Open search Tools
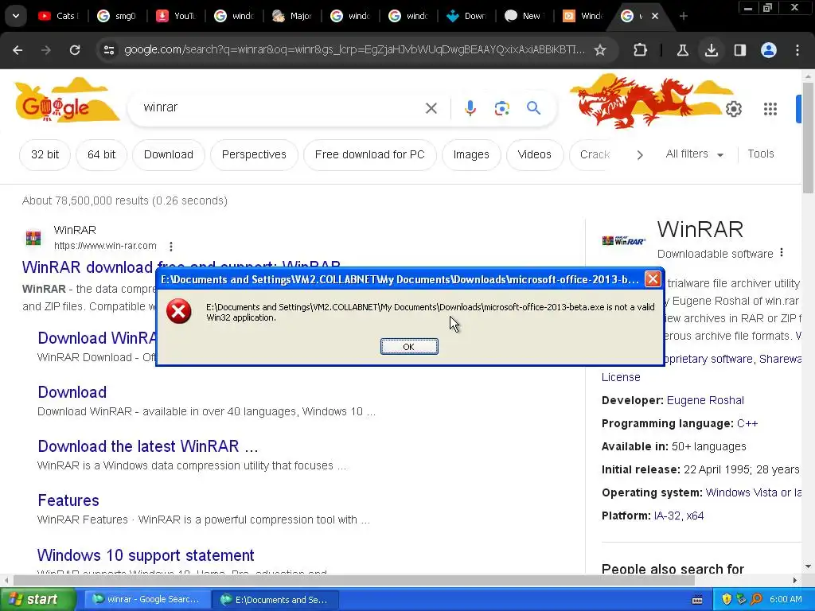The height and width of the screenshot is (611, 815). 761,154
